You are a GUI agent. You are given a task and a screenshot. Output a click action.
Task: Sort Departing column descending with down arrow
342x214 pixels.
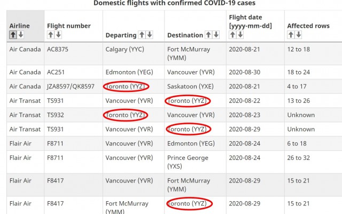149,35
